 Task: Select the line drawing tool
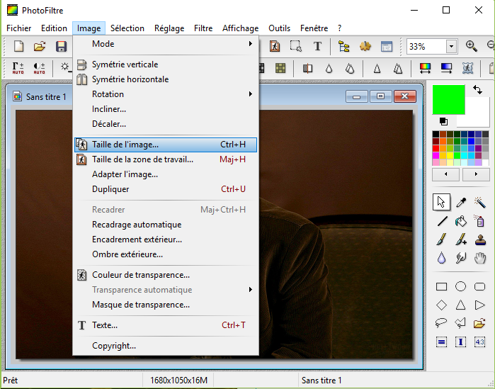tap(442, 221)
